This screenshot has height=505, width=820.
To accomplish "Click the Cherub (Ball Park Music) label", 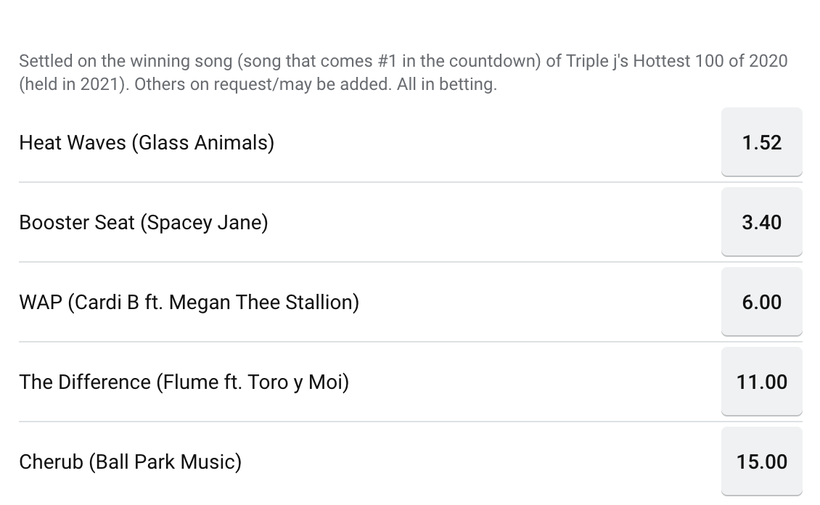I will (x=130, y=462).
